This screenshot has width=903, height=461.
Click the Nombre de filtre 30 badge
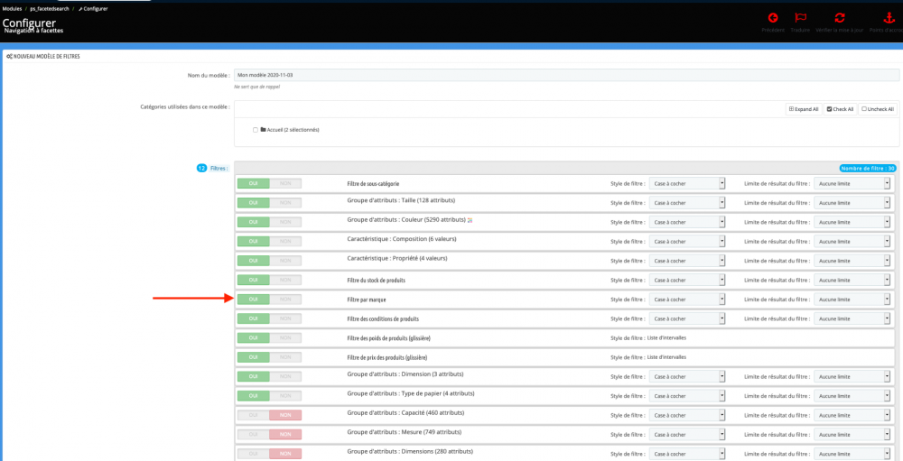coord(868,168)
